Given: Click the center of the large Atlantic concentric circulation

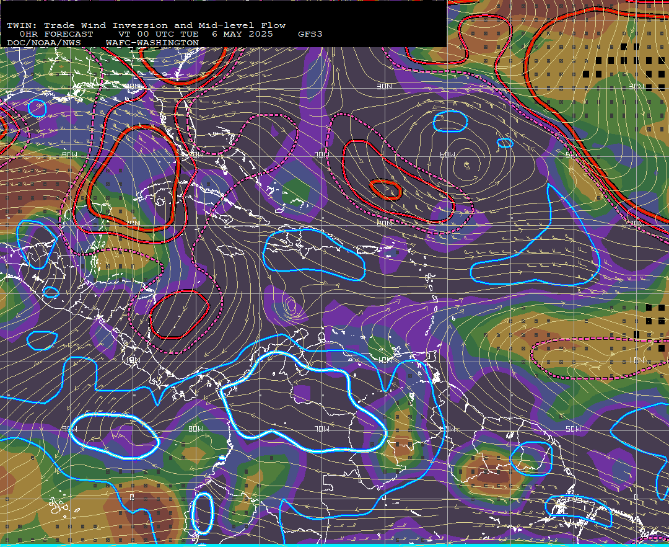Looking at the screenshot, I should pyautogui.click(x=467, y=164).
